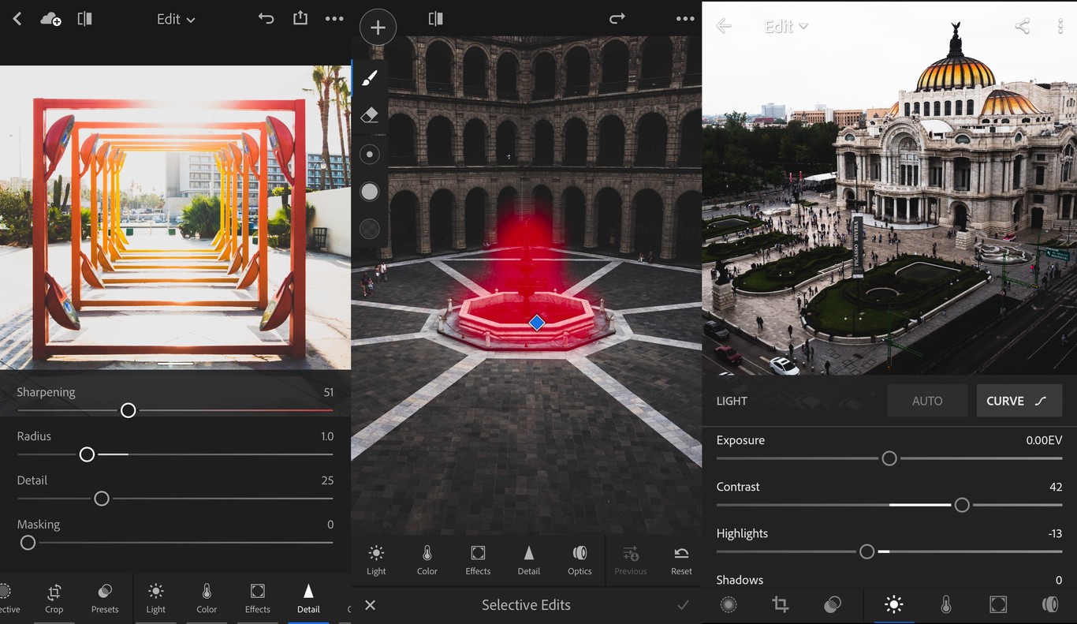Redo the last change in Selective Edits
The height and width of the screenshot is (624, 1077).
[617, 18]
